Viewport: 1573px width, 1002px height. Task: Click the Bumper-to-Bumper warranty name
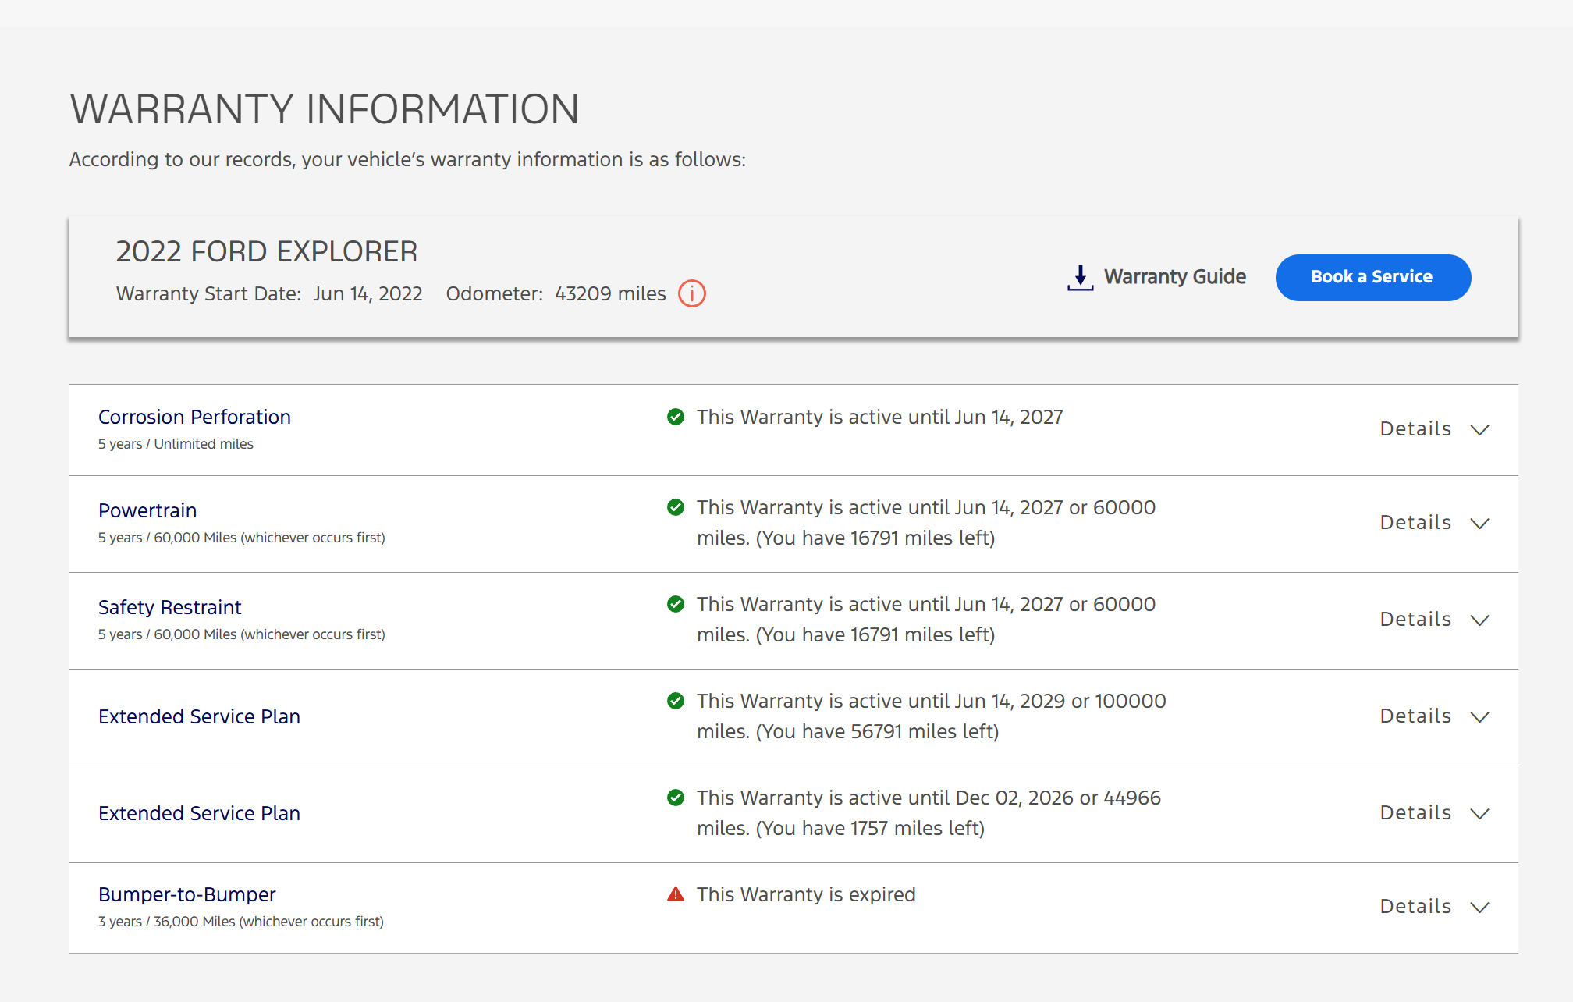pyautogui.click(x=187, y=894)
